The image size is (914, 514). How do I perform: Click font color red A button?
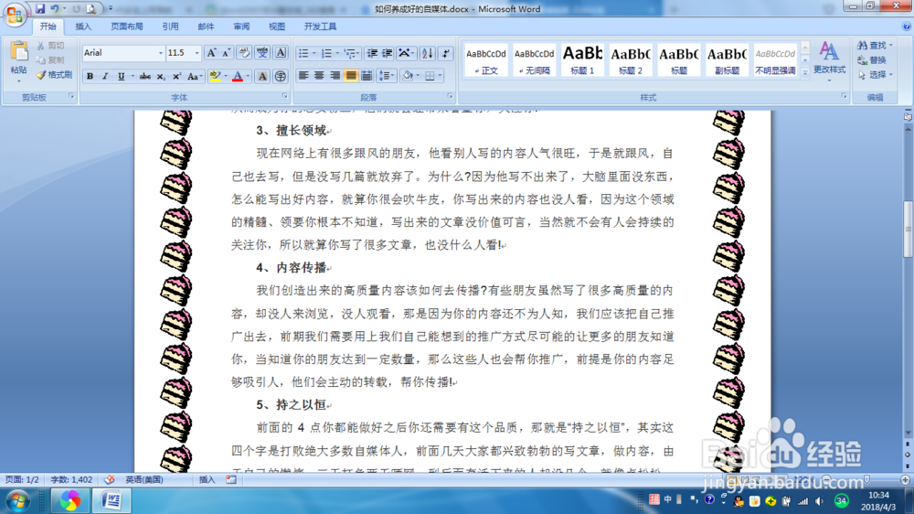click(238, 77)
